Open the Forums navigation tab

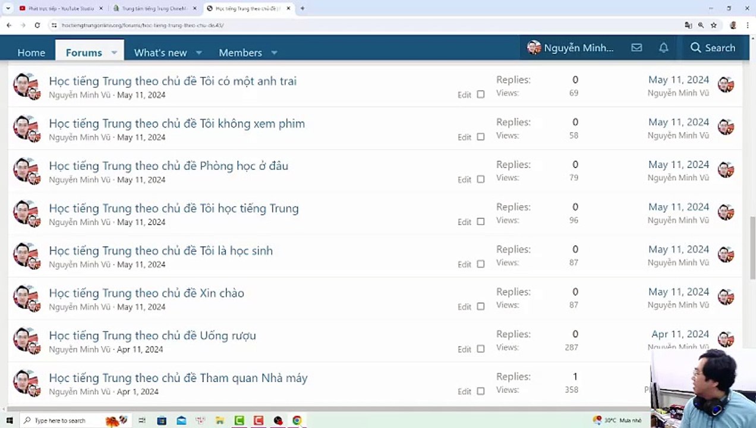point(84,53)
